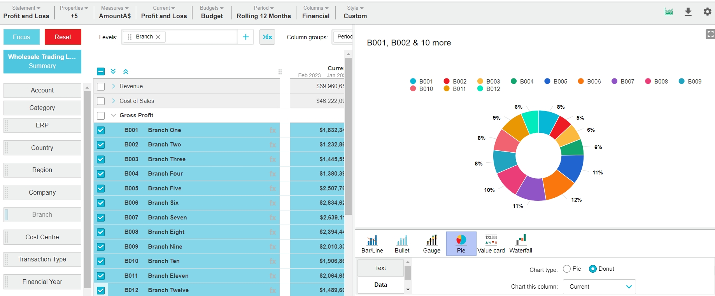Expand the Cost of Sales row
The image size is (715, 296).
point(114,101)
